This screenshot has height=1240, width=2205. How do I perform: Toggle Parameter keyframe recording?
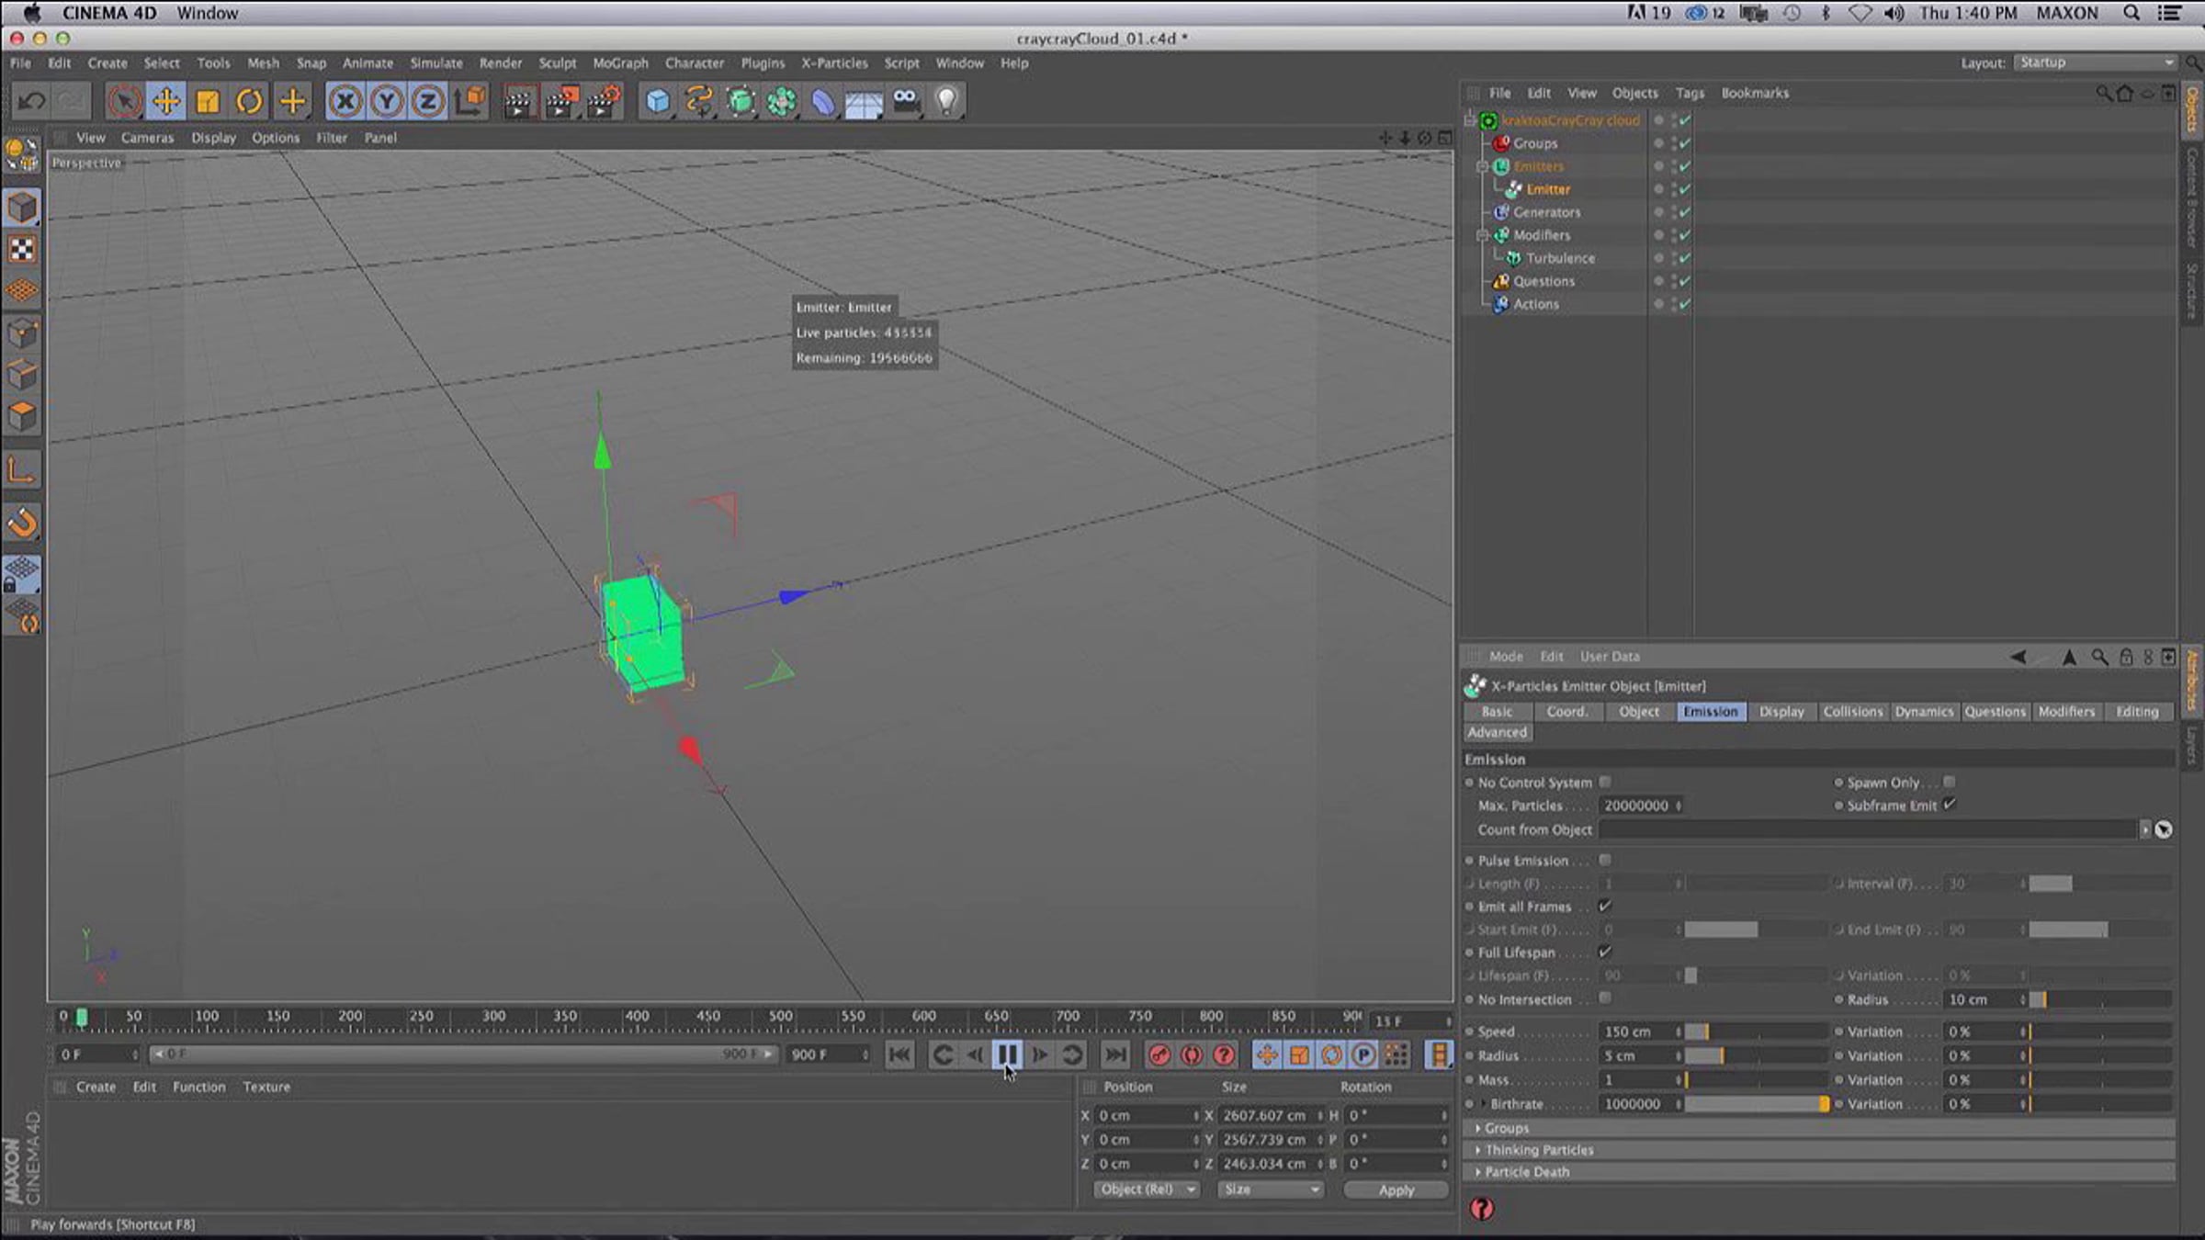click(1363, 1054)
